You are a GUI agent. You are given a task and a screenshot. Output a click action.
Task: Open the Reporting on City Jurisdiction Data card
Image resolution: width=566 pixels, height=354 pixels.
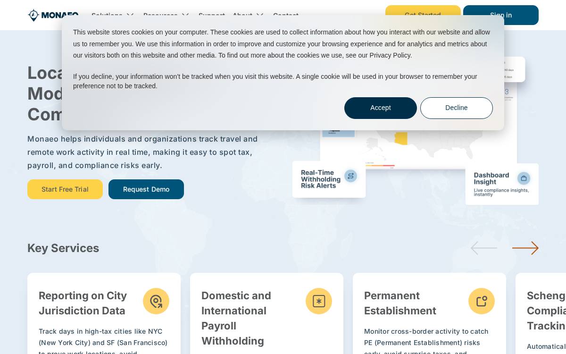(x=104, y=313)
